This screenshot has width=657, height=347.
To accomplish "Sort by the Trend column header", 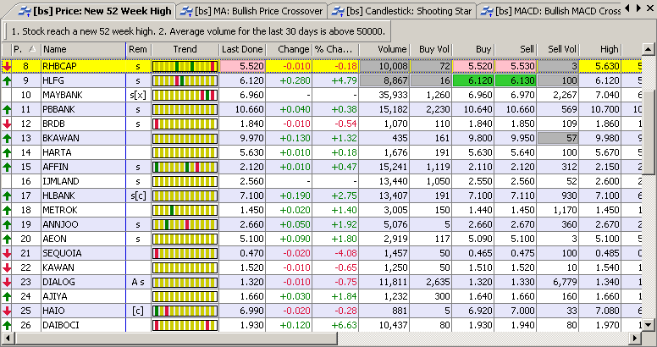I will click(x=185, y=49).
